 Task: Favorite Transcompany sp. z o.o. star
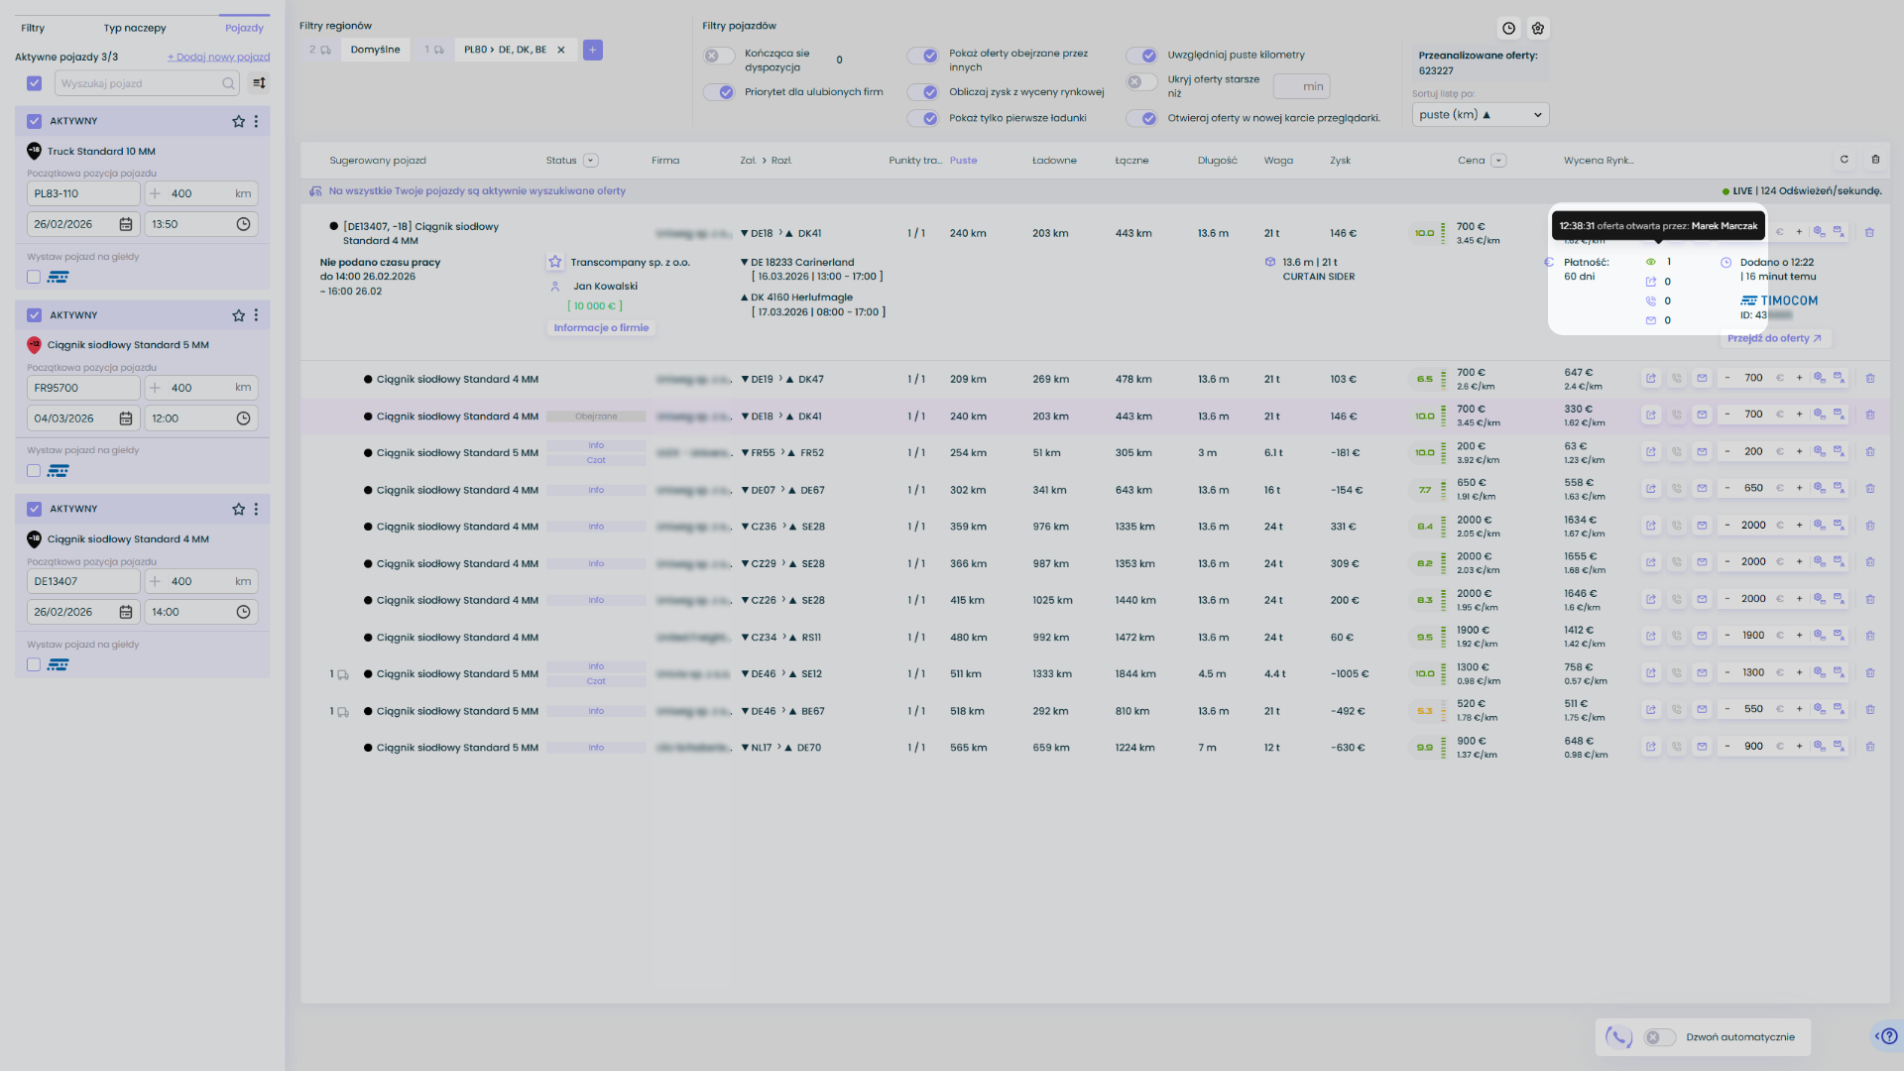click(x=555, y=263)
